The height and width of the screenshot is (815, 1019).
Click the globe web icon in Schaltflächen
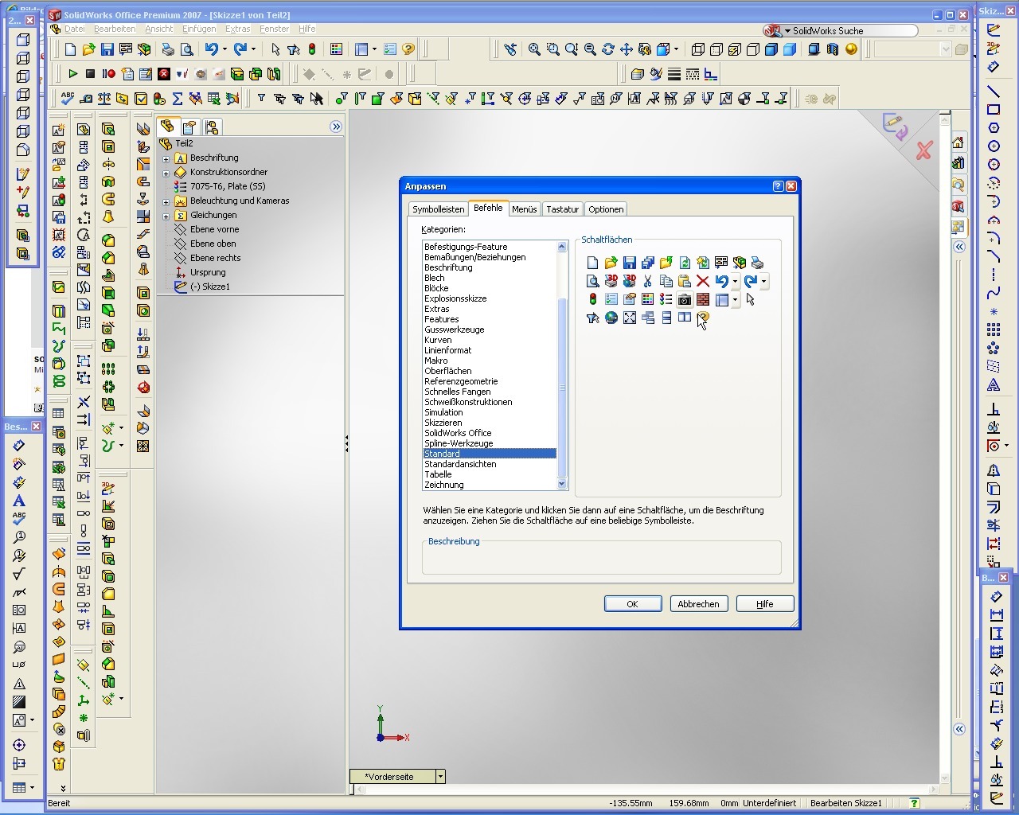coord(611,318)
